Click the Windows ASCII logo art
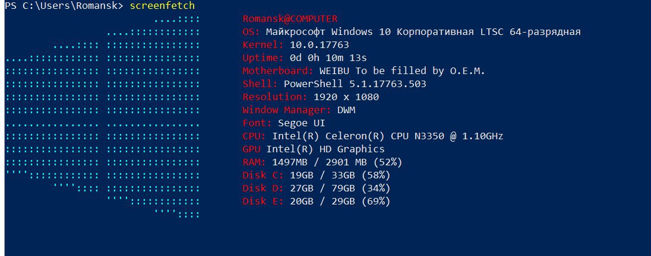This screenshot has height=256, width=651. point(103,117)
